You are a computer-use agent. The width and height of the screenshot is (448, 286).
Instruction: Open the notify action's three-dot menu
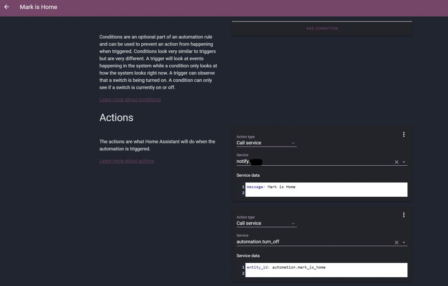click(404, 135)
